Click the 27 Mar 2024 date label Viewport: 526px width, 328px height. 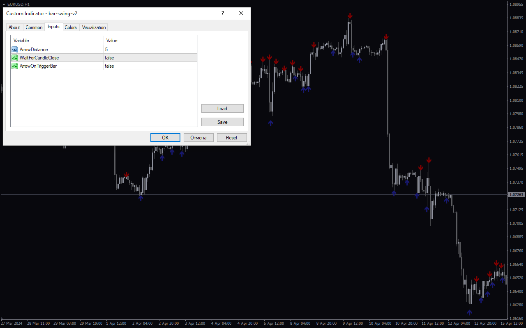(12, 323)
